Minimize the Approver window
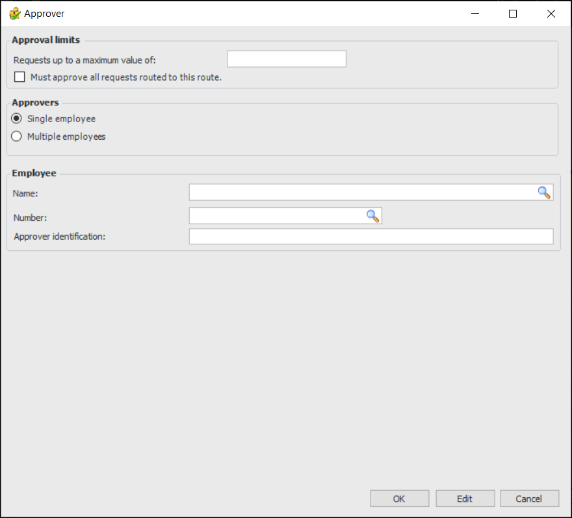Viewport: 572px width, 518px height. click(x=475, y=14)
